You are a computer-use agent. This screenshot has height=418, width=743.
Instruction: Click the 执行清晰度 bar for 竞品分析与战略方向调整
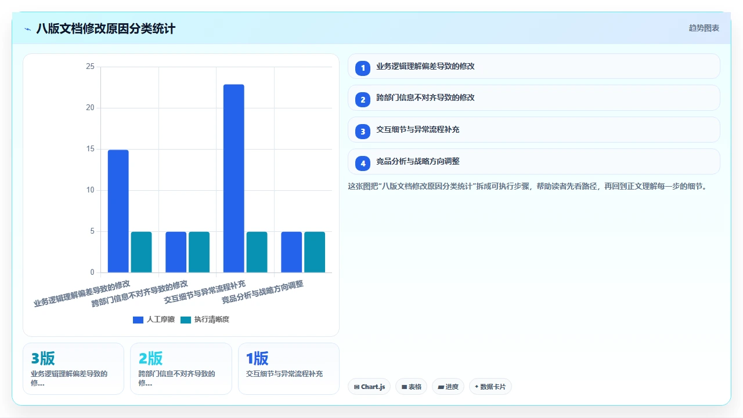click(x=315, y=252)
